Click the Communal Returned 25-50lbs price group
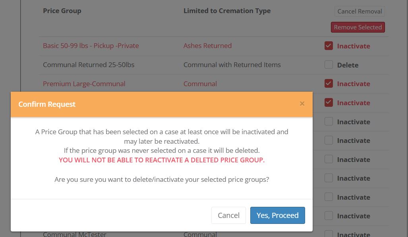This screenshot has height=237, width=408. coord(89,65)
